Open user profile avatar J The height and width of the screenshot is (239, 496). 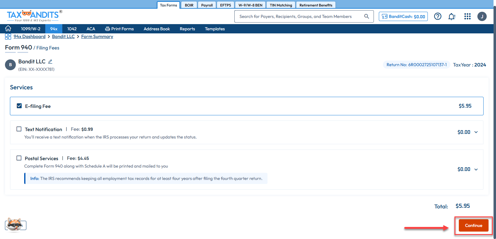click(x=482, y=16)
